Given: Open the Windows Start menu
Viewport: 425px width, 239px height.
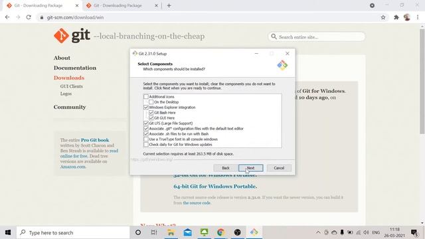Looking at the screenshot, I should pos(8,232).
